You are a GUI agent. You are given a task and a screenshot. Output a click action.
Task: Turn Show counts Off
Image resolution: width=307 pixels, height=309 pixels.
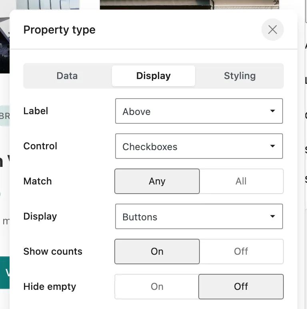click(241, 252)
